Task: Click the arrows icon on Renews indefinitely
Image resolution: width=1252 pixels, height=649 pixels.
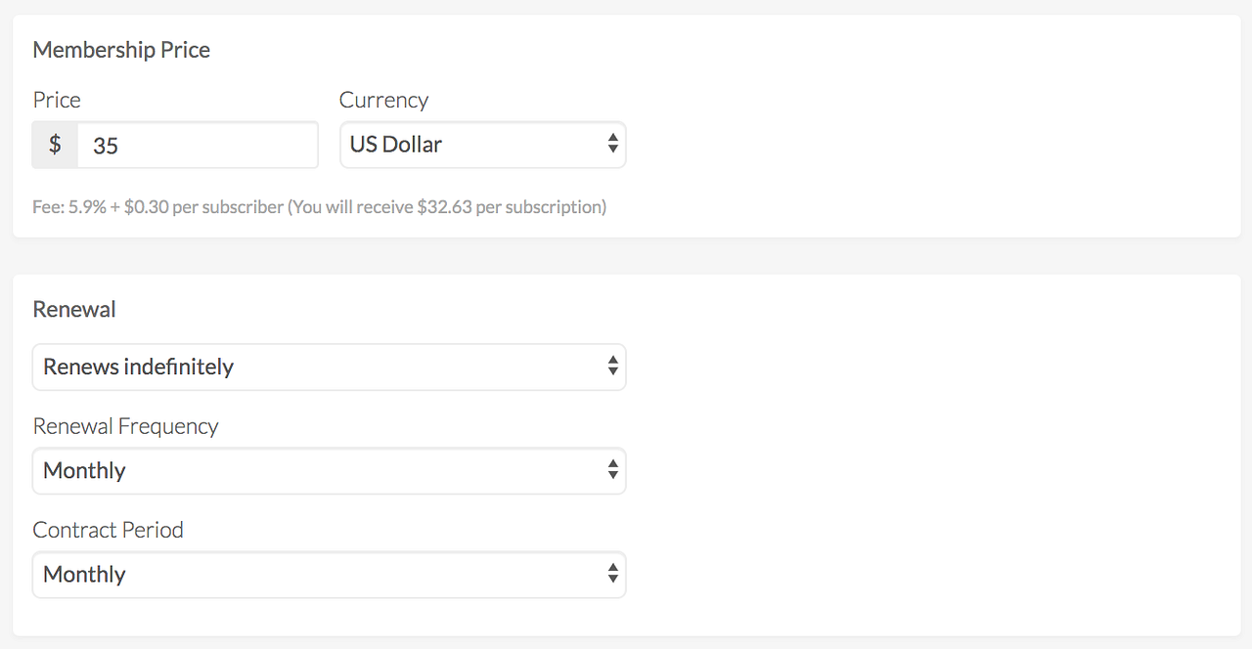Action: click(612, 367)
